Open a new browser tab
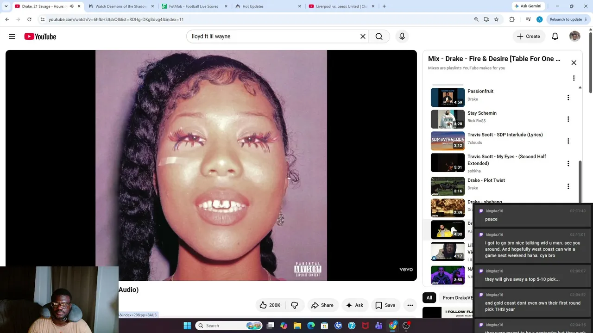 [x=384, y=6]
